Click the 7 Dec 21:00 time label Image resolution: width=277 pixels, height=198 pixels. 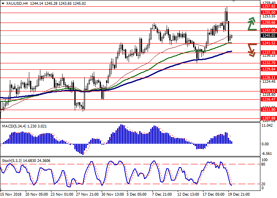point(161,195)
